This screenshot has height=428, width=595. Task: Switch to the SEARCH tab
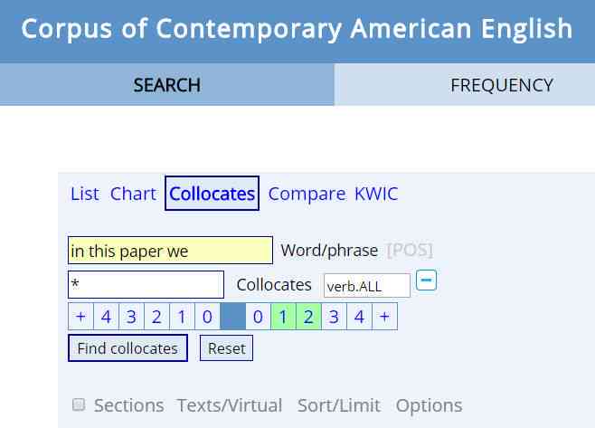click(x=167, y=84)
